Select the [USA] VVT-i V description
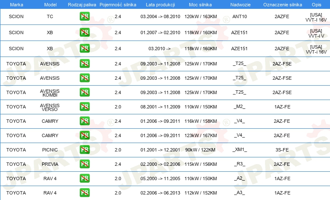330x200 pixels. click(x=316, y=33)
